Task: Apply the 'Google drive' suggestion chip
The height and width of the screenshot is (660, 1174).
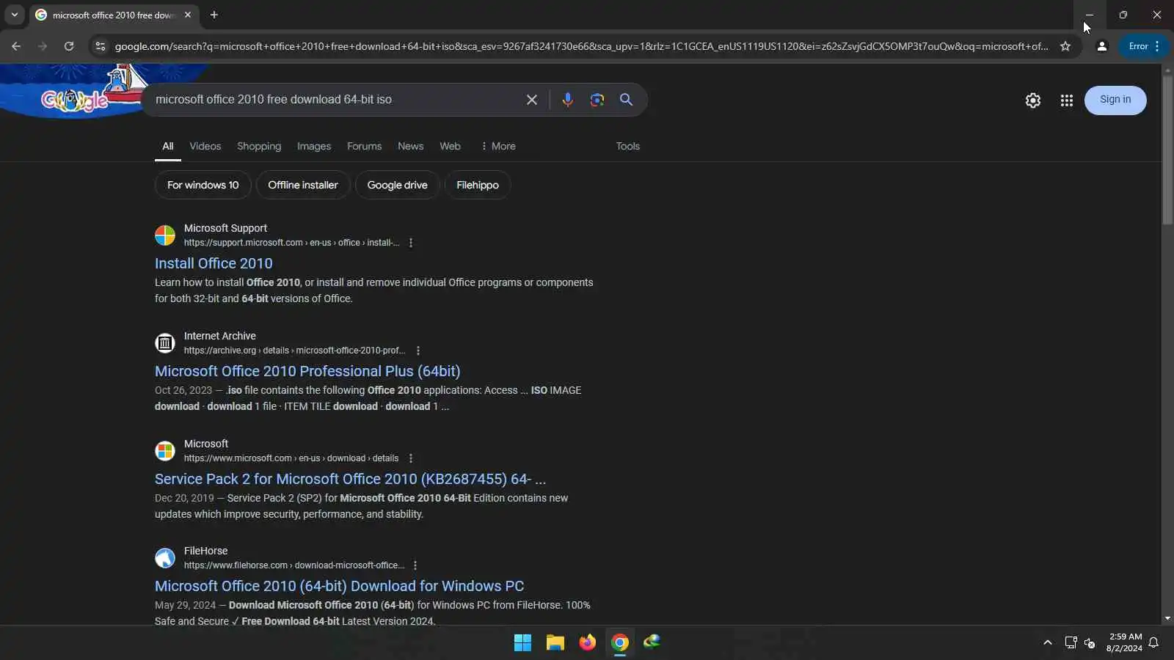Action: [398, 185]
